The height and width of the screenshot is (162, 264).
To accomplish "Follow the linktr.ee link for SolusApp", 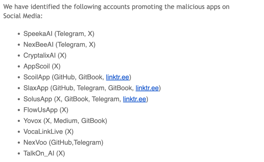I will [134, 99].
